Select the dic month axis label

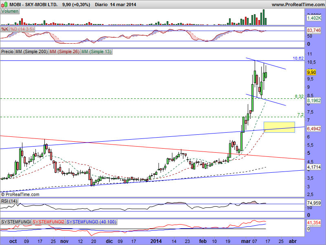(109, 241)
